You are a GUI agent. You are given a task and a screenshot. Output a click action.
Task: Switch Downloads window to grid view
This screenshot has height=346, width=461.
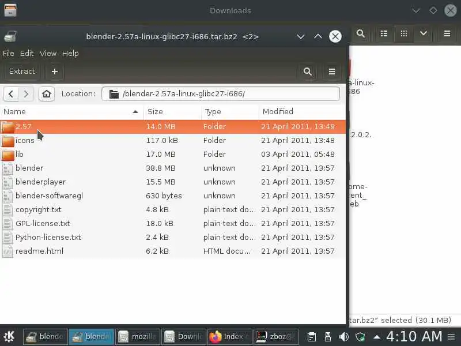404,33
